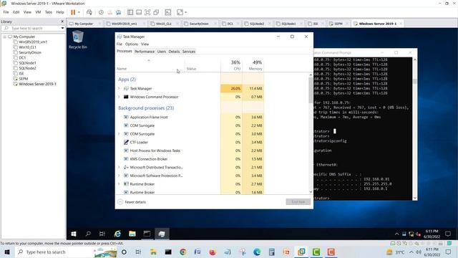The width and height of the screenshot is (458, 258).
Task: Sort processes by Memory column header
Action: 253,65
